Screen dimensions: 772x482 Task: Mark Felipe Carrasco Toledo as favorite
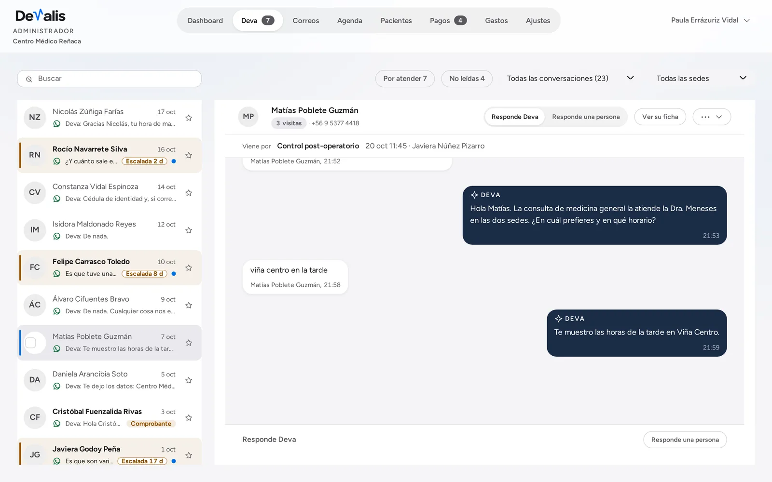pyautogui.click(x=189, y=268)
